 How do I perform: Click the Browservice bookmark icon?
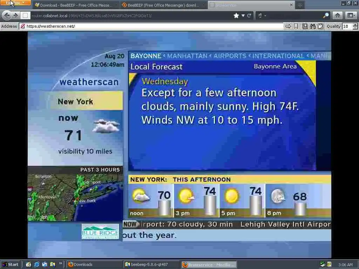point(296,26)
